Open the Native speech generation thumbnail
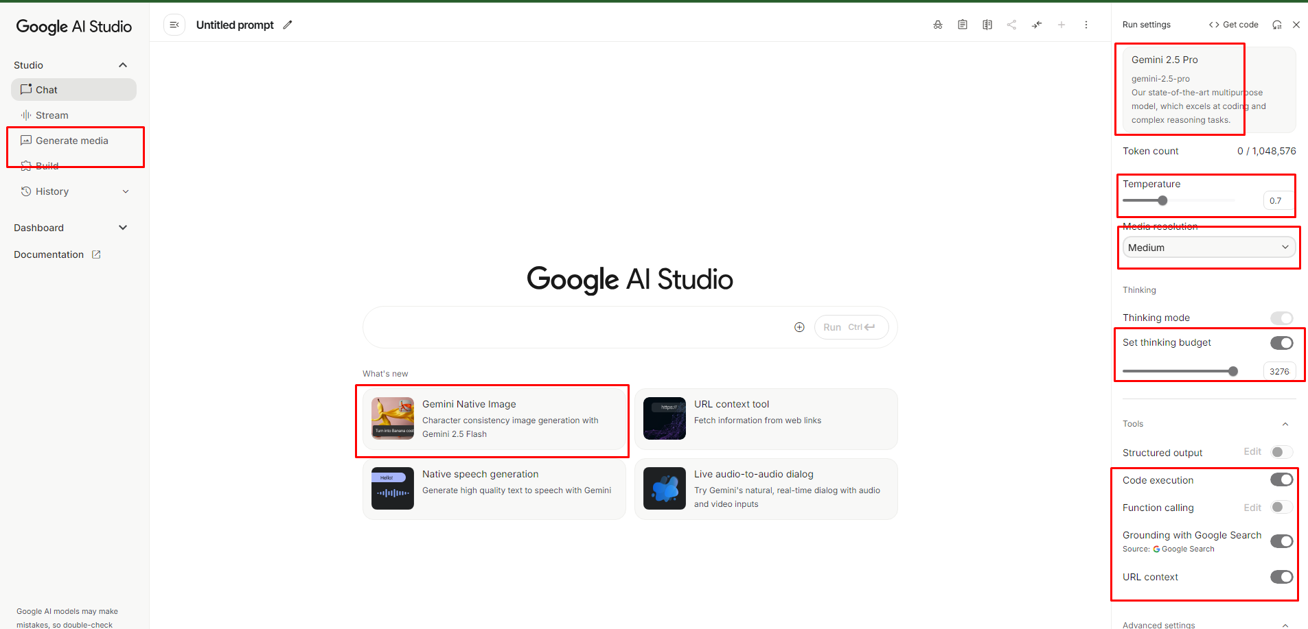Viewport: 1308px width, 629px height. click(x=393, y=488)
